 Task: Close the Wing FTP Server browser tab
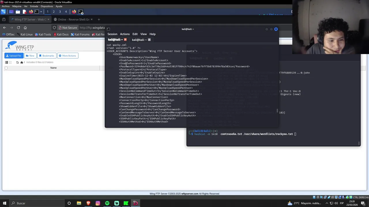(x=48, y=20)
